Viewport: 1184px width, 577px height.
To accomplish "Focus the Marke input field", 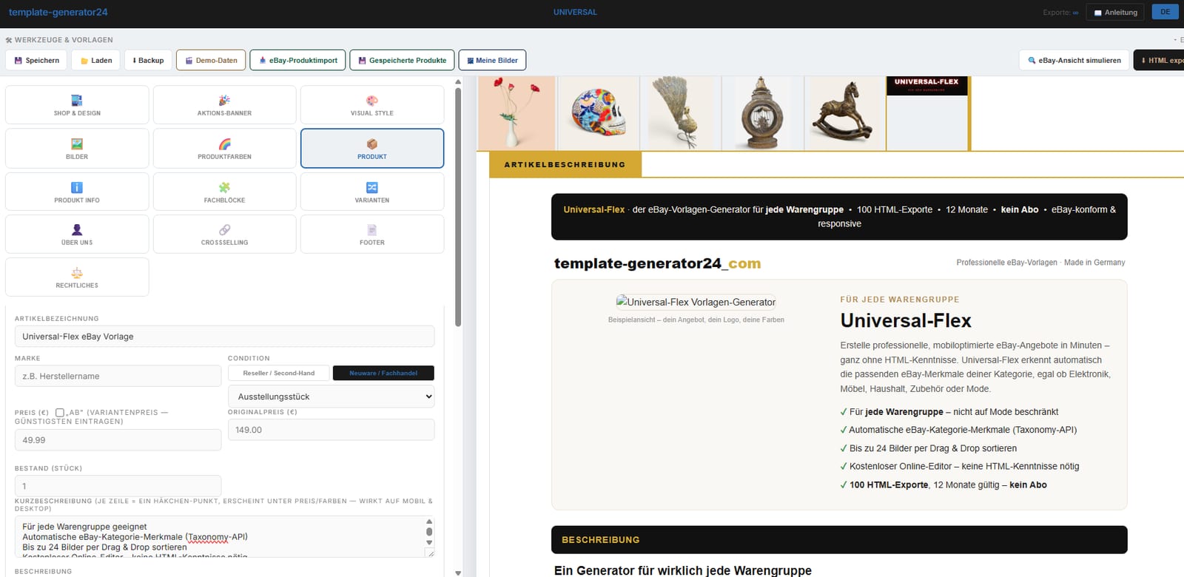I will pos(118,376).
